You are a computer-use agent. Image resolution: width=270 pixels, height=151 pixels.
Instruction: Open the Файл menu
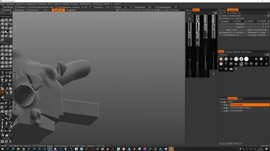[3, 4]
